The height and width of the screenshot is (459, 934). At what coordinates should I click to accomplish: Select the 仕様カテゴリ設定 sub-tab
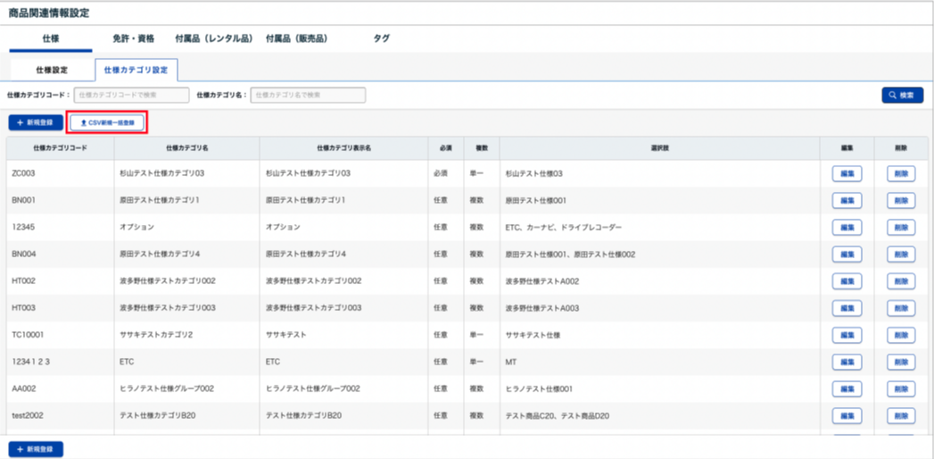[136, 69]
